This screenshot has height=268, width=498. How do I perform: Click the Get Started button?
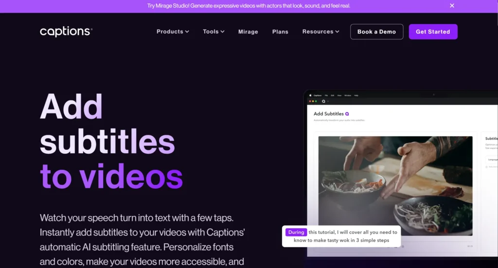pyautogui.click(x=433, y=32)
